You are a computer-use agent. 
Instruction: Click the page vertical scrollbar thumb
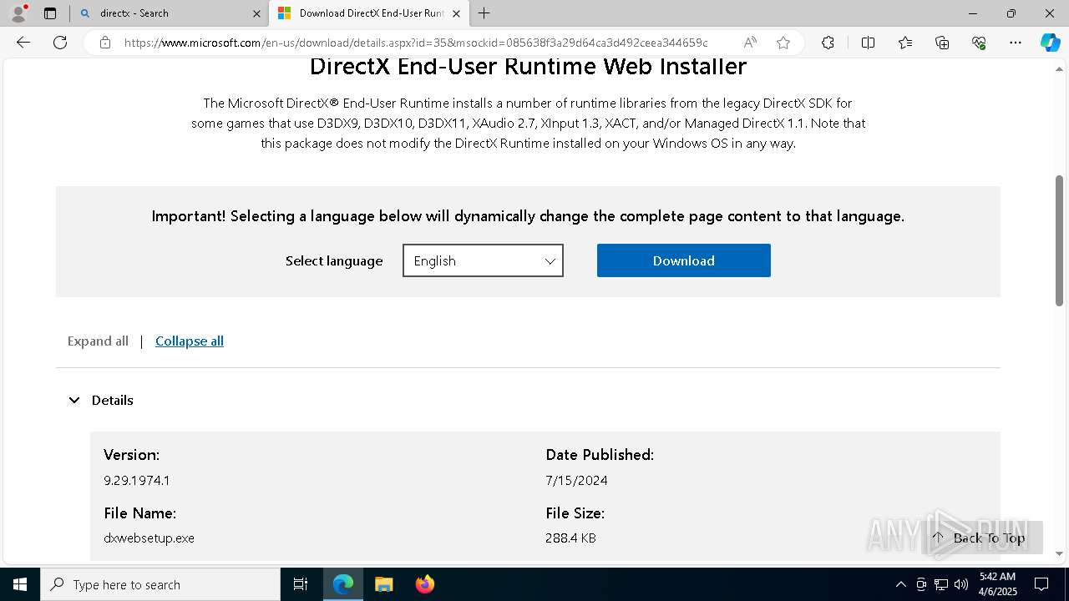click(x=1059, y=240)
